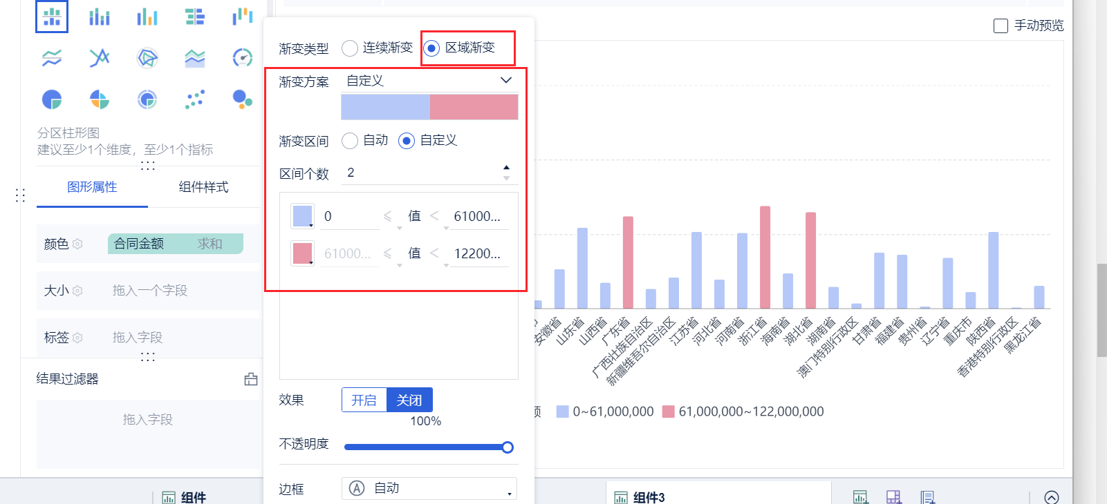Tick the 手动预览 checkbox
Image resolution: width=1107 pixels, height=504 pixels.
tap(1001, 26)
